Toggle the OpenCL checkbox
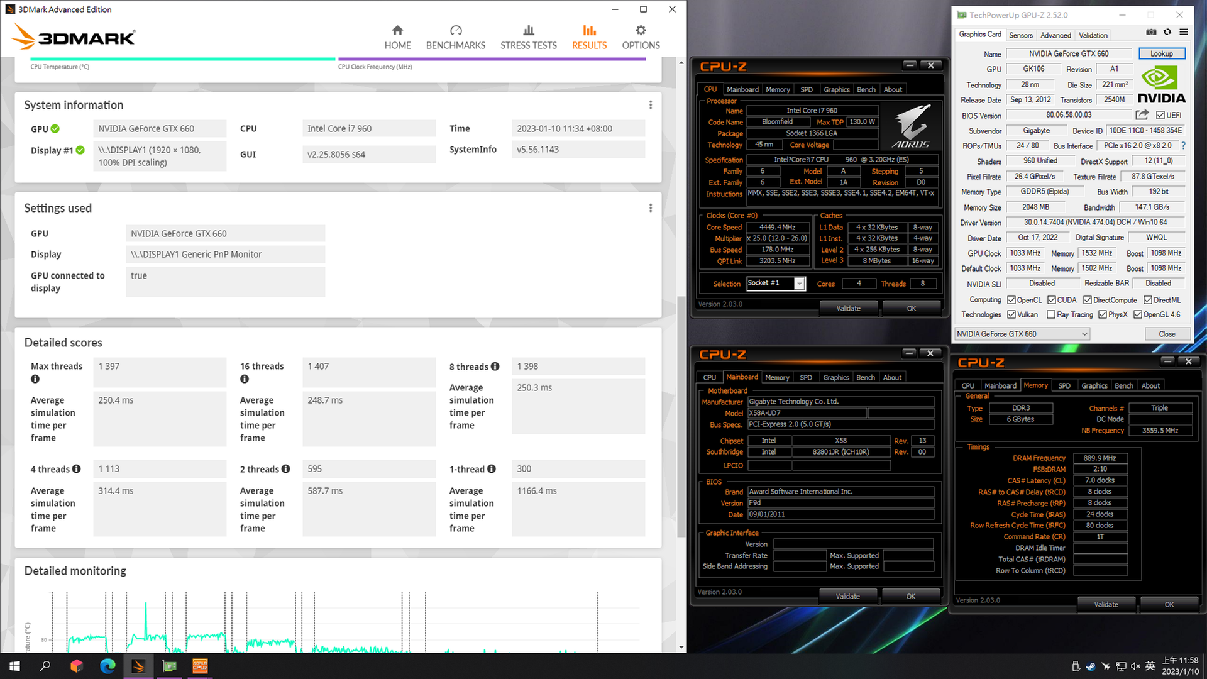 click(x=1011, y=301)
